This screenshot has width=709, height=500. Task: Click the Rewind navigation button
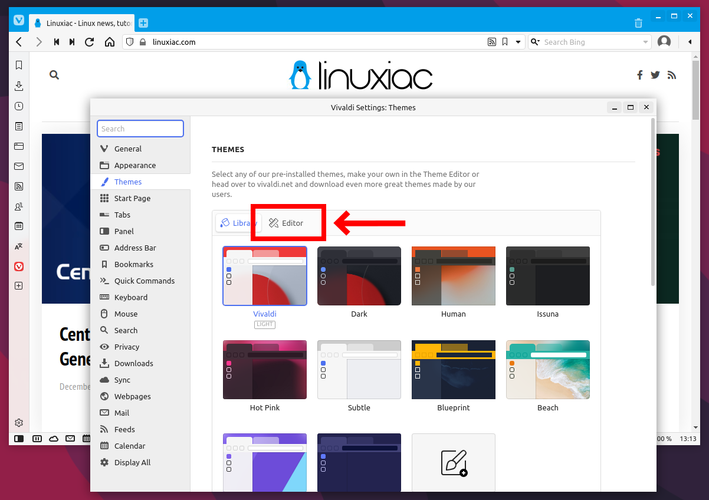tap(57, 42)
